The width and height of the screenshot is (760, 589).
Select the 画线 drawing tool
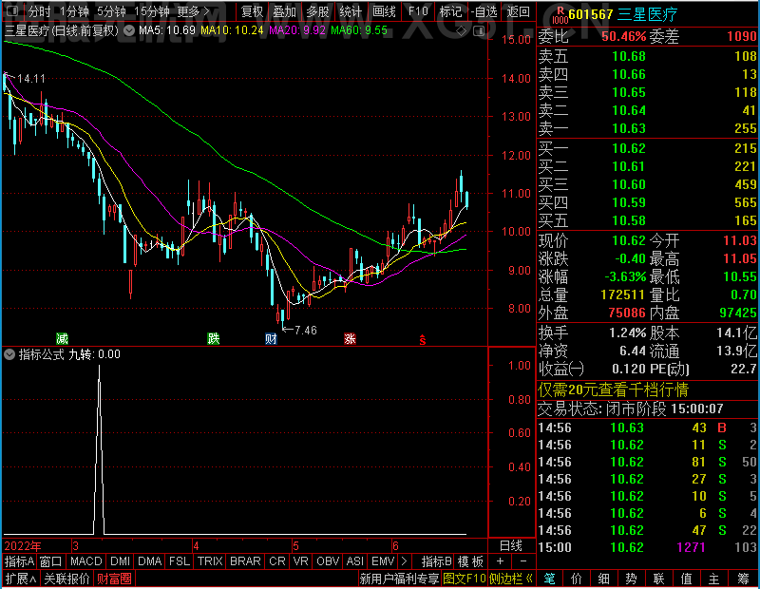click(384, 11)
